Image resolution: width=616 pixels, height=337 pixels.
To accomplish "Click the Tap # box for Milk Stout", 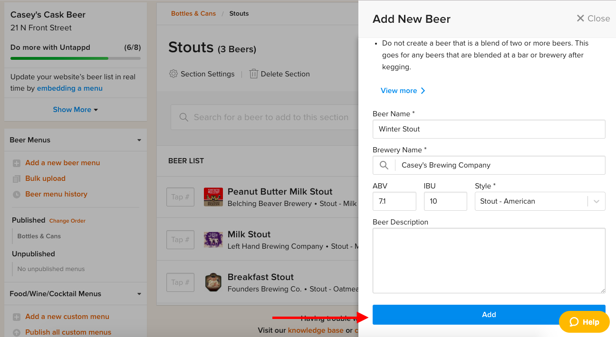I will [181, 240].
